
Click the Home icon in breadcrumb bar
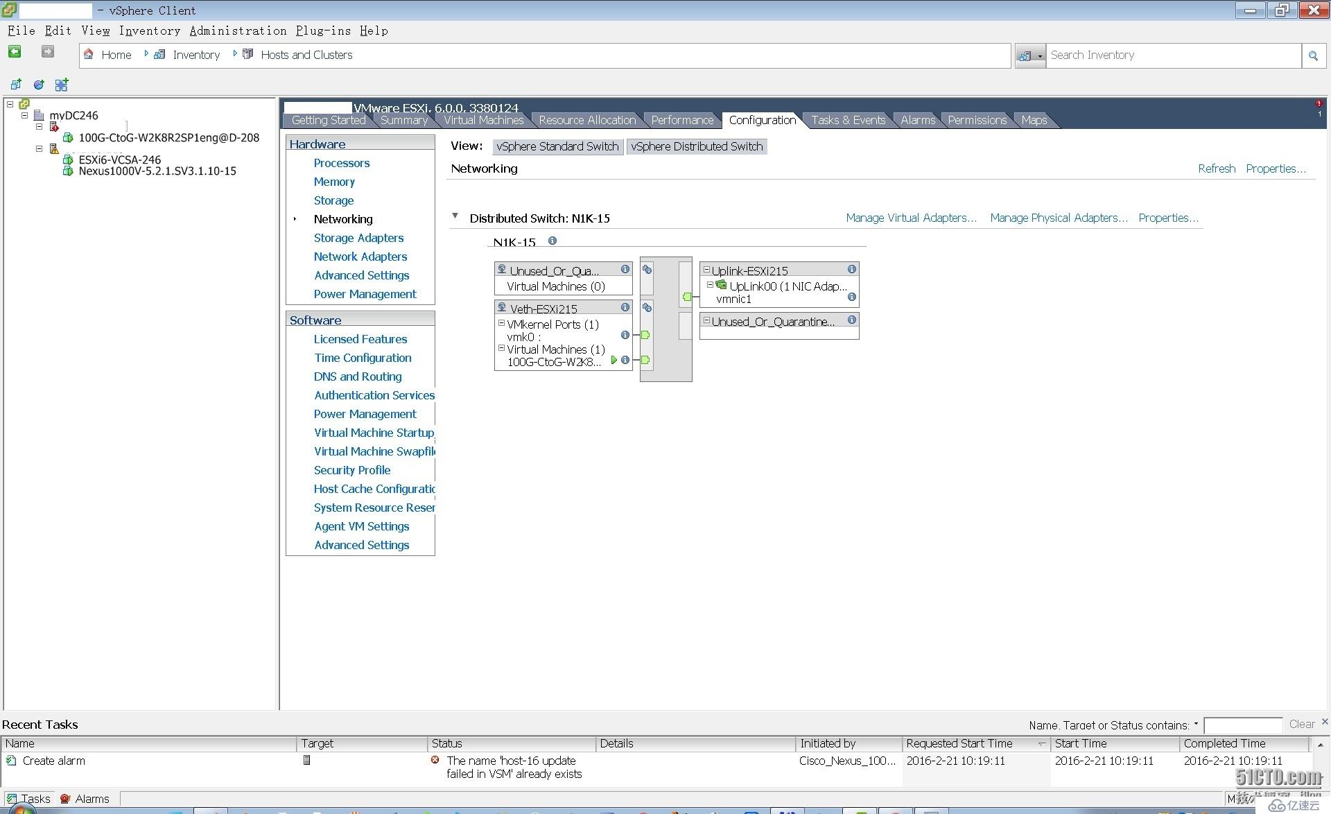89,54
